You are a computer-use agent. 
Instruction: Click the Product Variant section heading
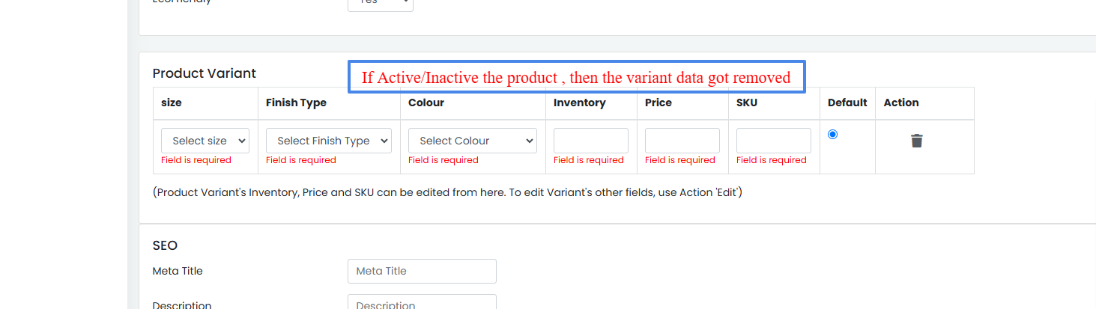(x=205, y=73)
